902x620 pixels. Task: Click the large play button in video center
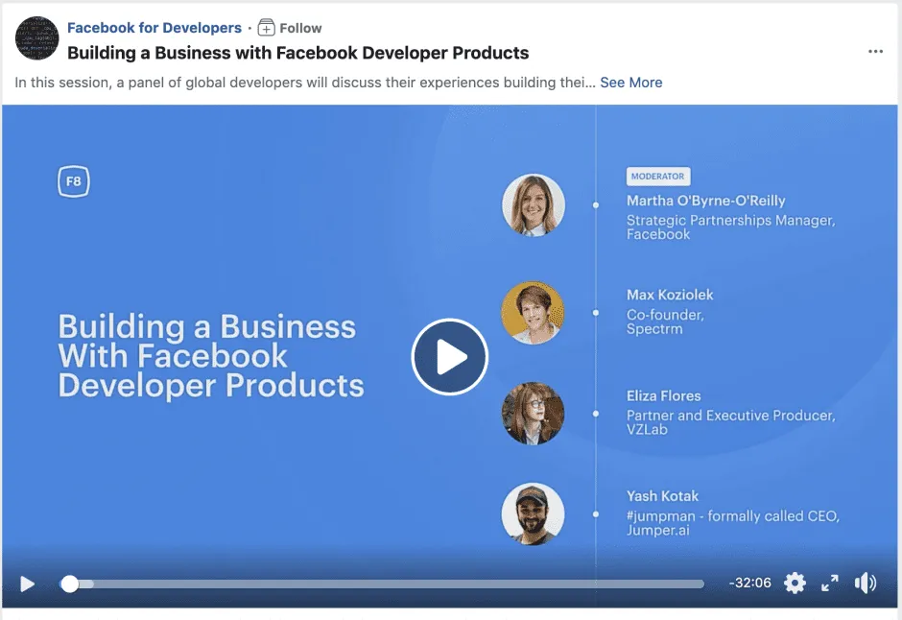pos(449,357)
